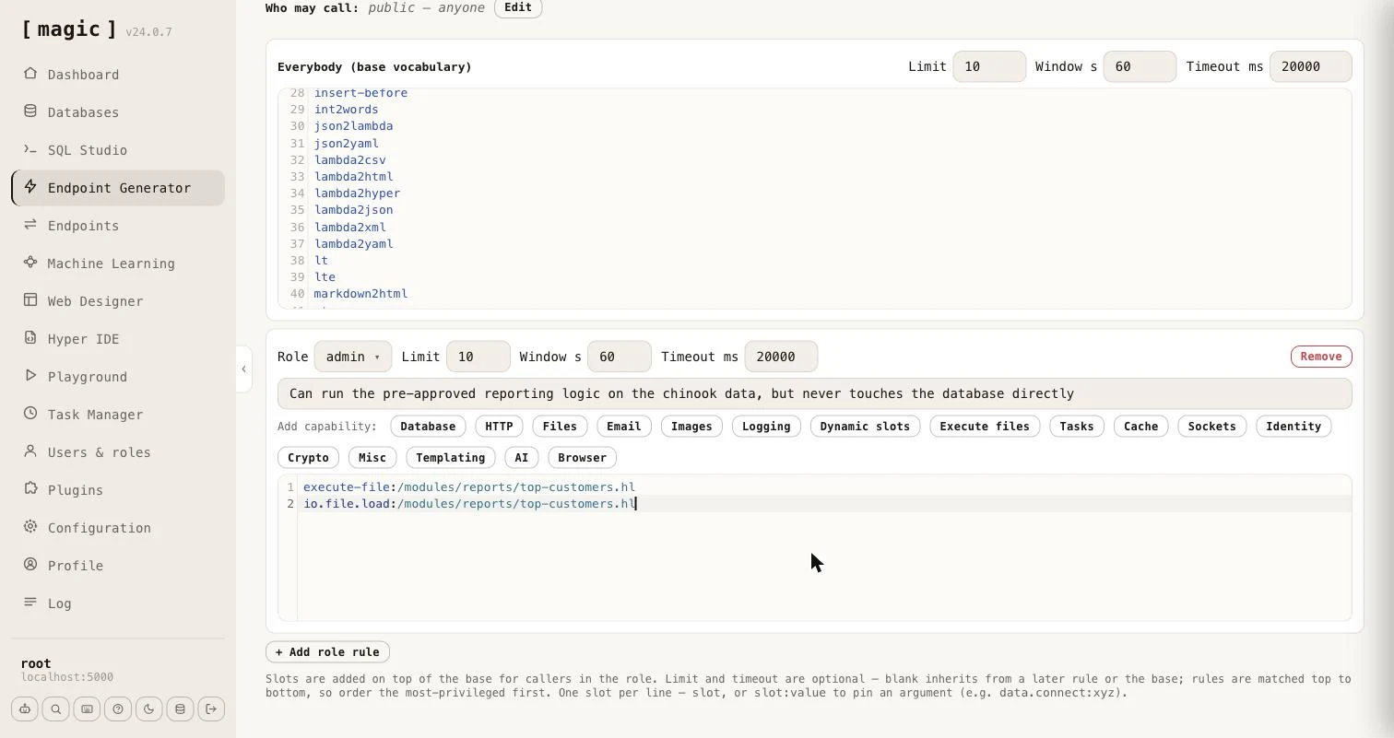Add the HTTP capability
Viewport: 1394px width, 738px height.
click(x=499, y=427)
